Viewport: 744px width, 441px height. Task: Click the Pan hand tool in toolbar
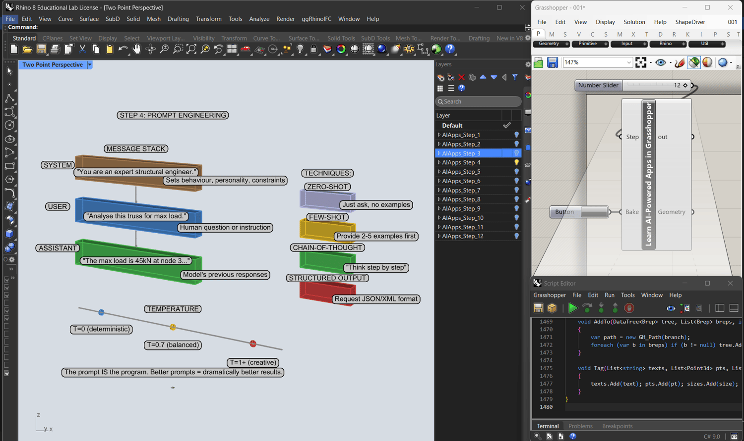point(137,49)
